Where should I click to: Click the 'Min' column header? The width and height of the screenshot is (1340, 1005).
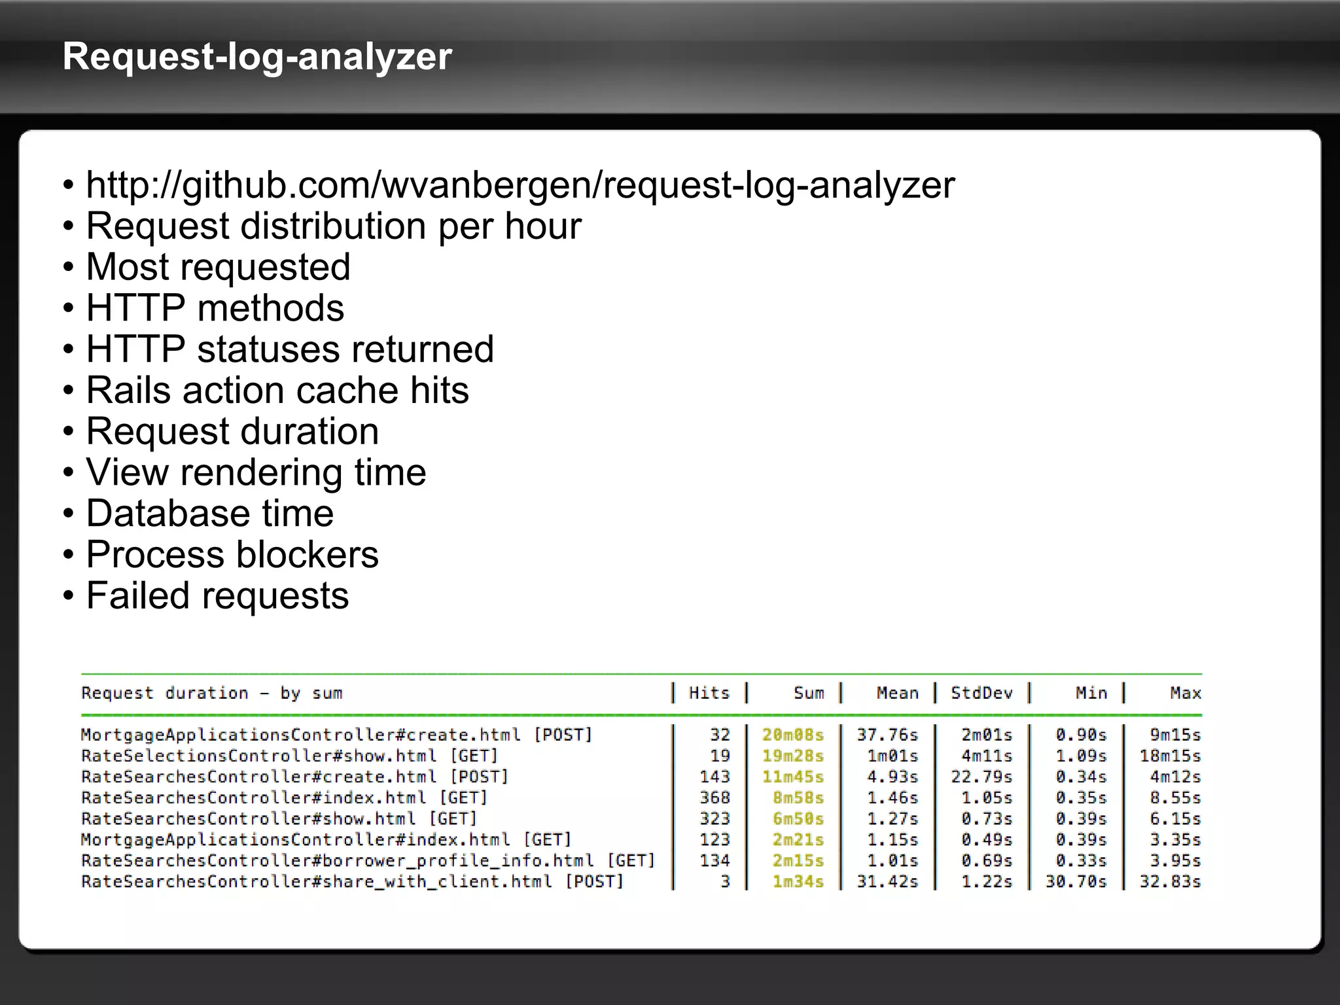(1091, 693)
